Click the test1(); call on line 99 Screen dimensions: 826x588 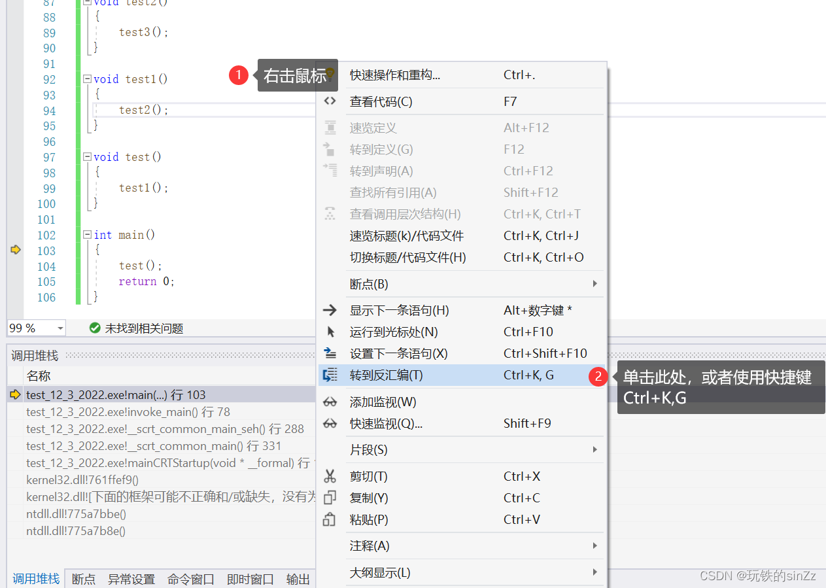click(x=144, y=188)
